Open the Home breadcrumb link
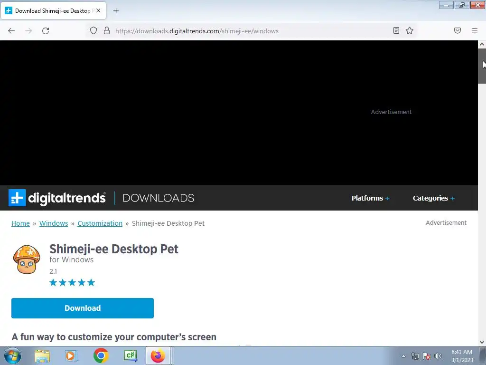 (20, 223)
